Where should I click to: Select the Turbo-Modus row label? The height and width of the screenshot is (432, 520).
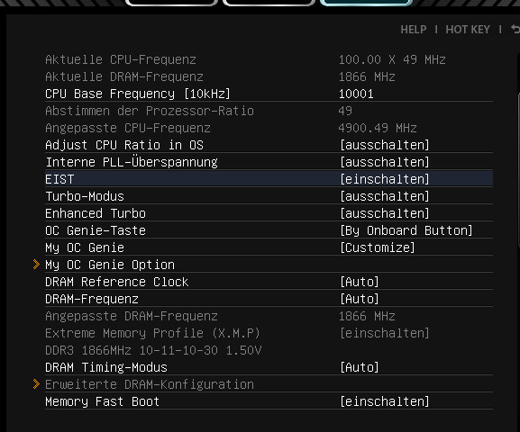(x=85, y=196)
